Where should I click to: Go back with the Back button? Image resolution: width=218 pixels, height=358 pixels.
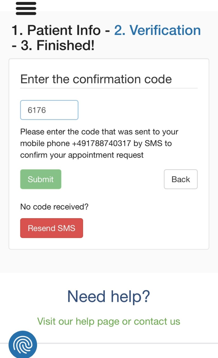coord(181,179)
